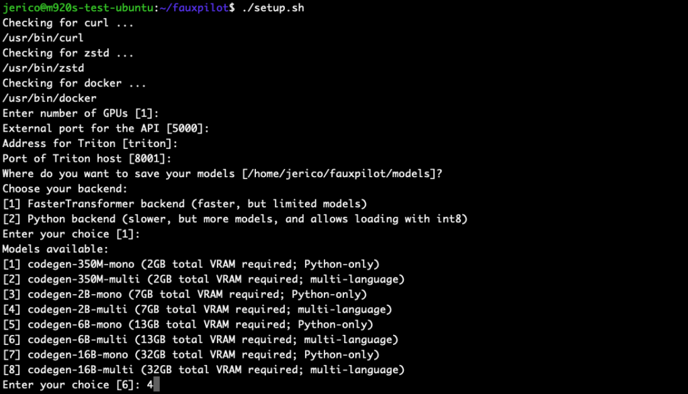
Task: Click the codegen-16B-multi model entry
Action: [203, 370]
